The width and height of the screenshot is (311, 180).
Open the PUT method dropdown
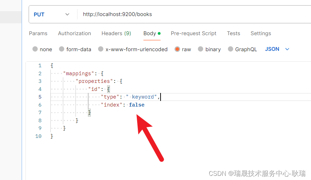click(x=52, y=14)
